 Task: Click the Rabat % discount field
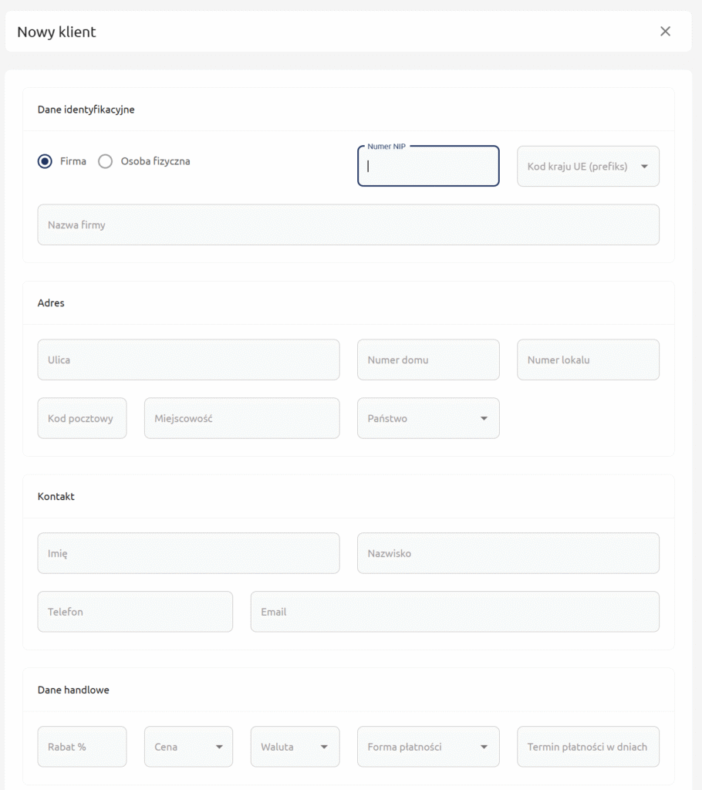coord(82,747)
